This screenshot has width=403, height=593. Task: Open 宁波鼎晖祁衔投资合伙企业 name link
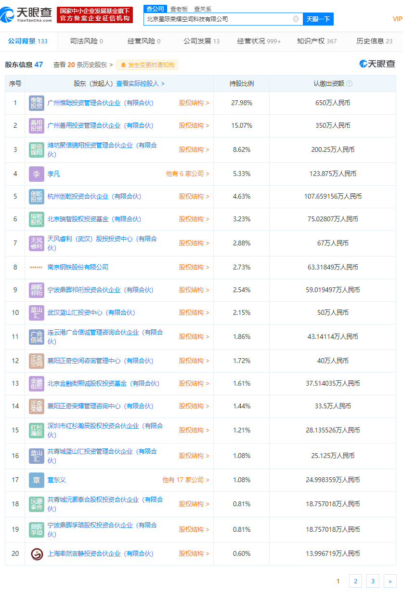click(x=100, y=290)
